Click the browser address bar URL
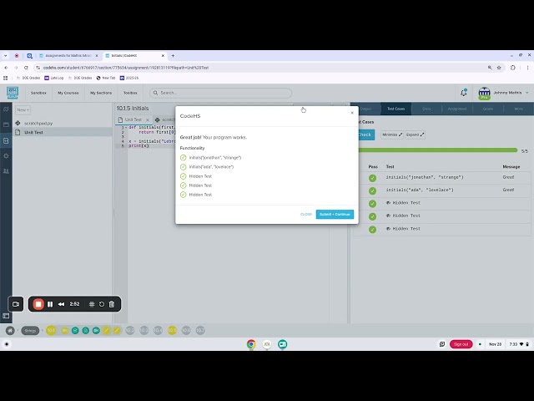 click(x=126, y=68)
